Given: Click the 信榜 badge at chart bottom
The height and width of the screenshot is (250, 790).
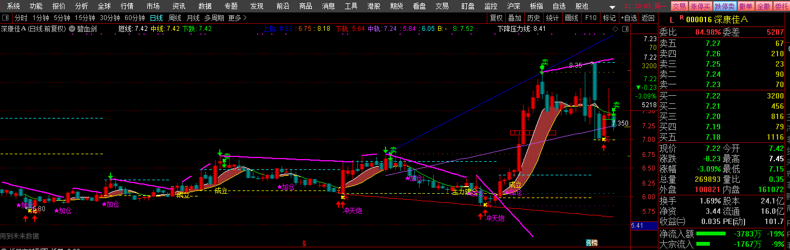Looking at the screenshot, I should tap(592, 242).
